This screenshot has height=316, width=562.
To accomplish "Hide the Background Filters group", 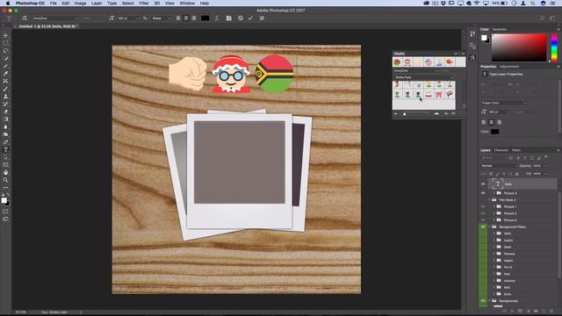I will (x=483, y=226).
